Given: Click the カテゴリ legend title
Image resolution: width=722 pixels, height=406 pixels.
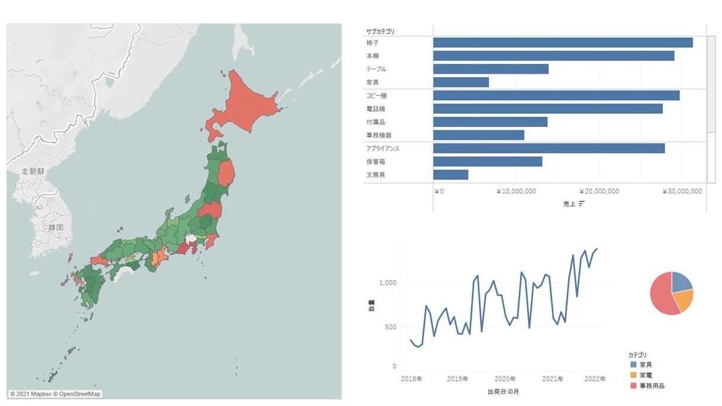Looking at the screenshot, I should pyautogui.click(x=637, y=355).
